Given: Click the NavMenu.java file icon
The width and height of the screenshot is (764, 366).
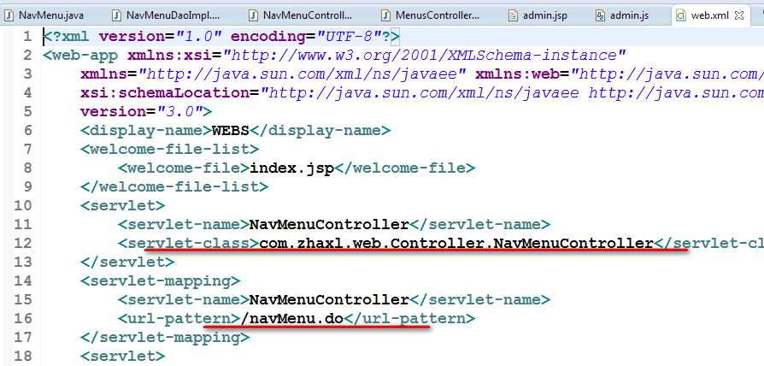Looking at the screenshot, I should pos(9,15).
